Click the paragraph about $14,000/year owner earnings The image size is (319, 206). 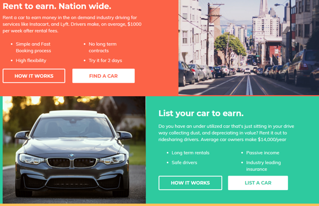[x=226, y=133]
